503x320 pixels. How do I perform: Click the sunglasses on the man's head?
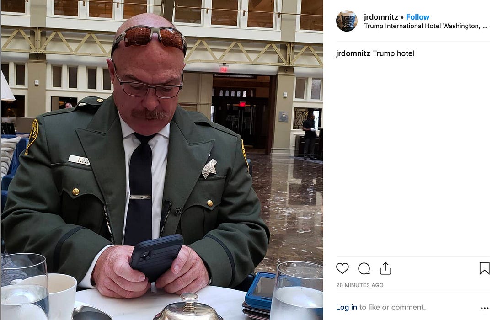click(x=149, y=38)
